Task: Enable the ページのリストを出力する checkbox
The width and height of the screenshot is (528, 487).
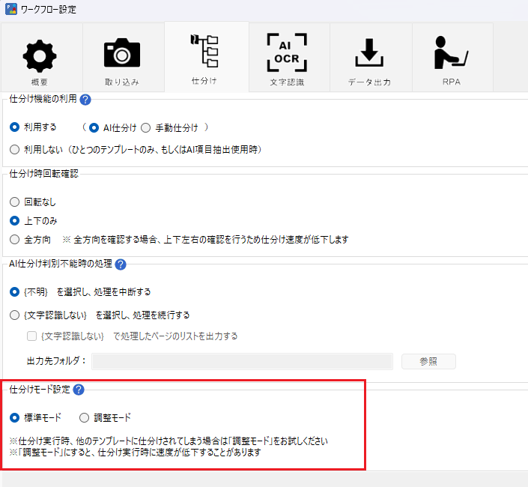Action: click(31, 336)
